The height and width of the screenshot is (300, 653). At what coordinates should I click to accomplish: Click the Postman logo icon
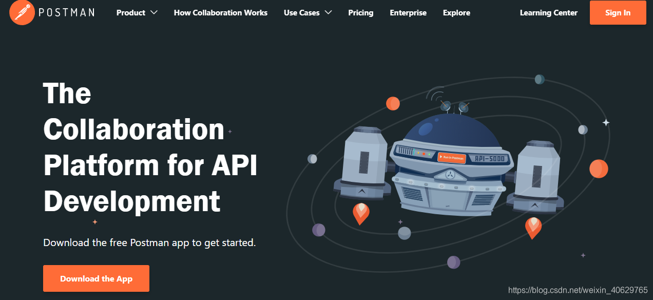[x=22, y=12]
